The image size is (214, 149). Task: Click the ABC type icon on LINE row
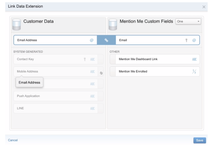(92, 109)
